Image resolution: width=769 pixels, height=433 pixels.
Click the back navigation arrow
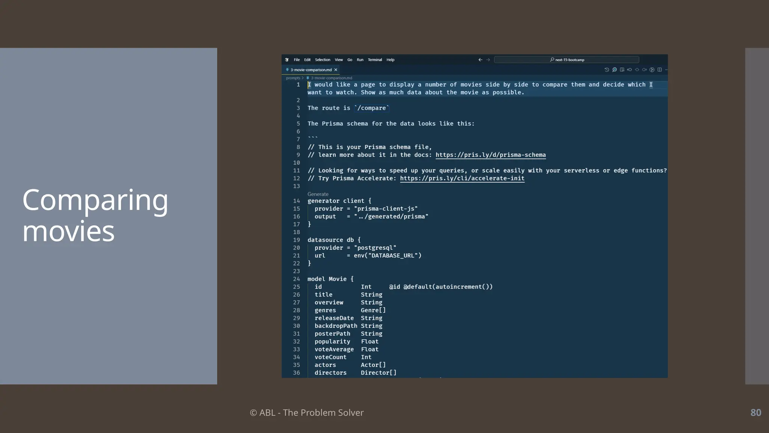[x=480, y=60]
